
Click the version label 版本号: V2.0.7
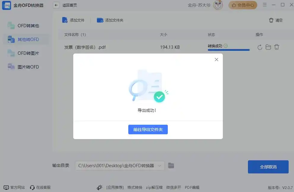280,188
